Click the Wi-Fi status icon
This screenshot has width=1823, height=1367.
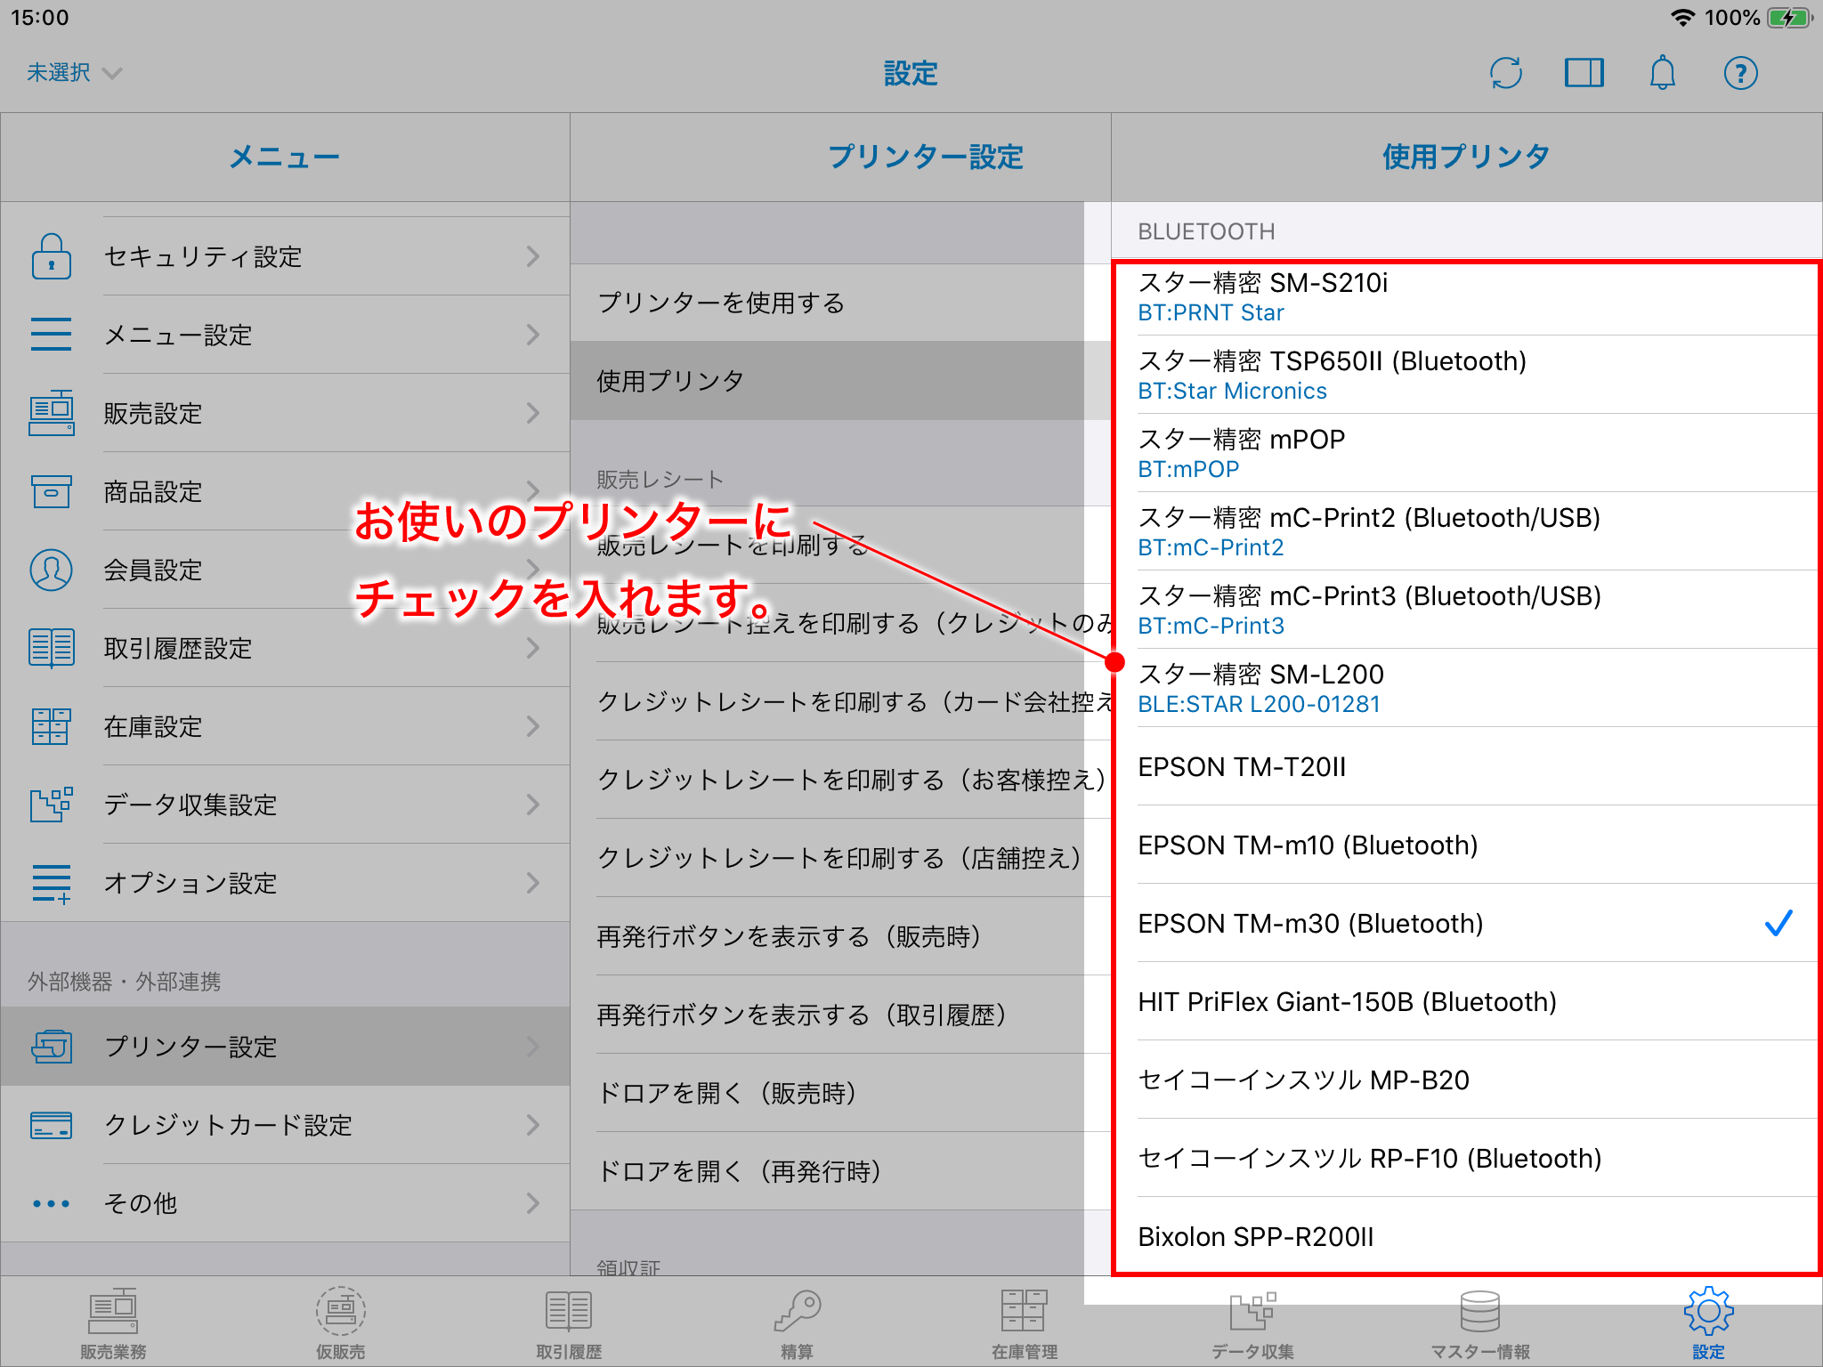[x=1681, y=18]
